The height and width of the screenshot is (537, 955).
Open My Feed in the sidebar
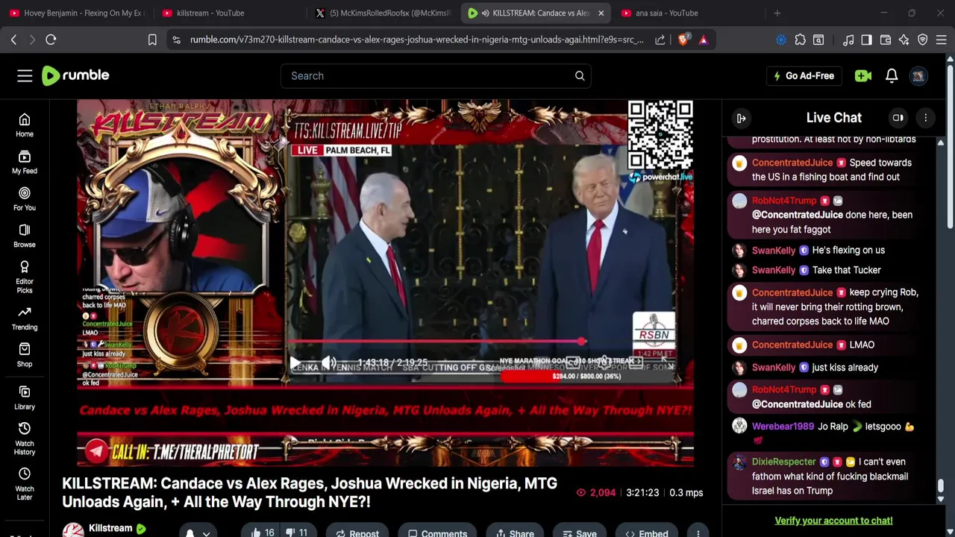25,162
